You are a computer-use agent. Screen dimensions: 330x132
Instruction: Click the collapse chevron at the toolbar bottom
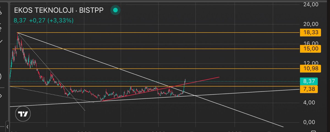pos(7,127)
